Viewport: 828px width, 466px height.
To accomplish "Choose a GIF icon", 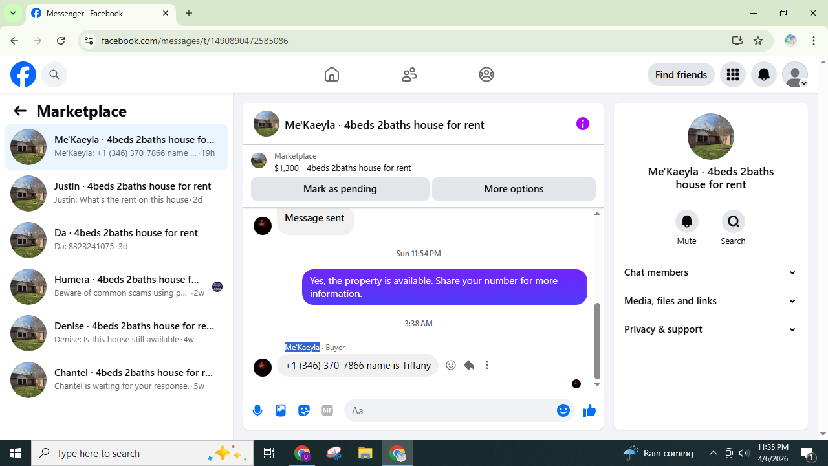I will click(327, 410).
